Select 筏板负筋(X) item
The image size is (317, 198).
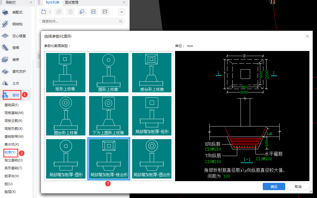(13, 129)
